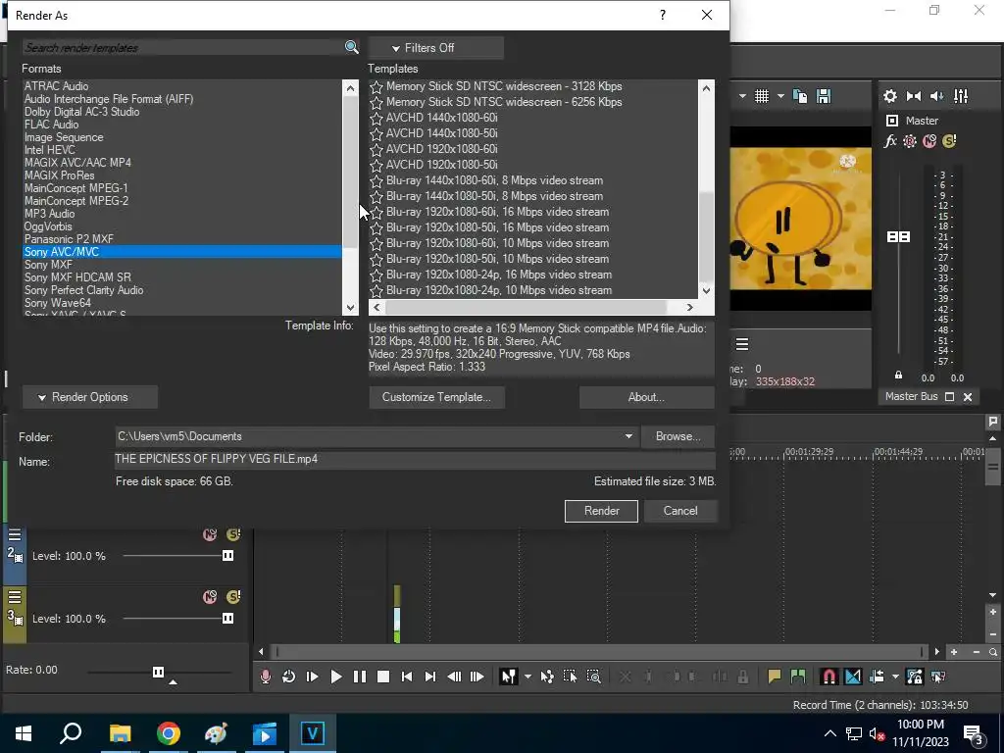Select the Intel HEVC format

(x=49, y=150)
